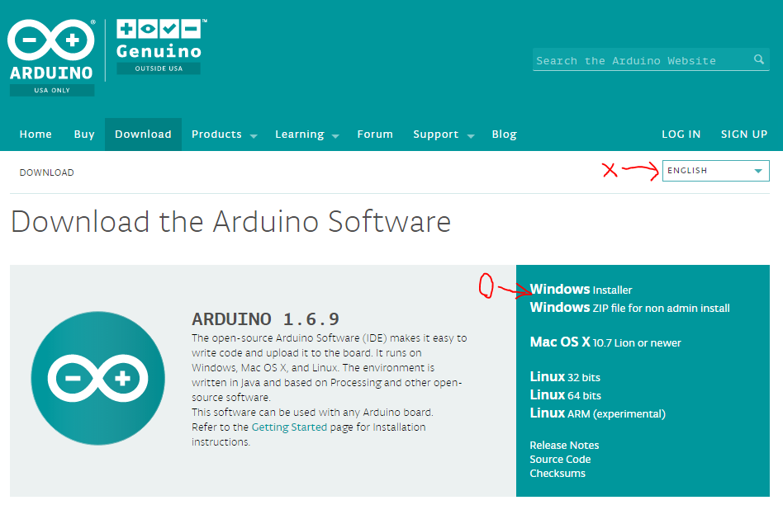Expand the Support menu arrow
Screen dimensions: 783x505
471,135
